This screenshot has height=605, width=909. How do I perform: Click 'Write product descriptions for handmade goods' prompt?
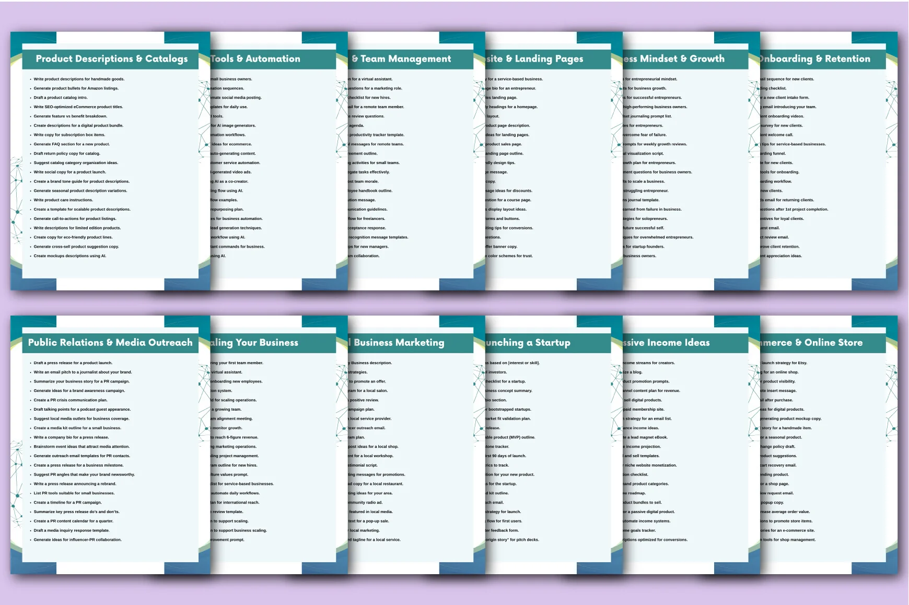(79, 79)
